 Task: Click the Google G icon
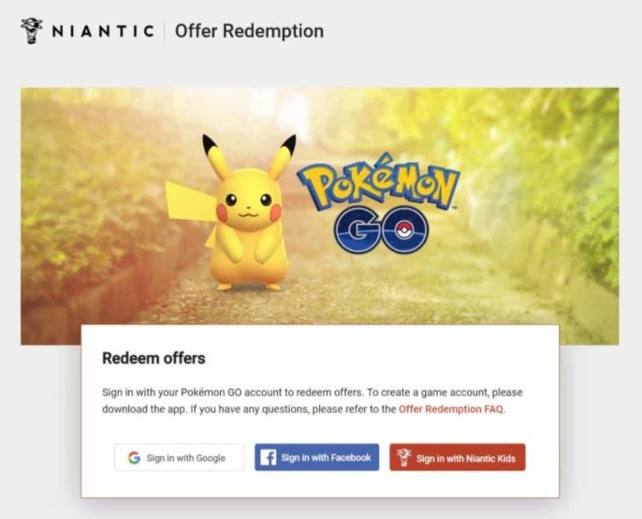tap(134, 458)
